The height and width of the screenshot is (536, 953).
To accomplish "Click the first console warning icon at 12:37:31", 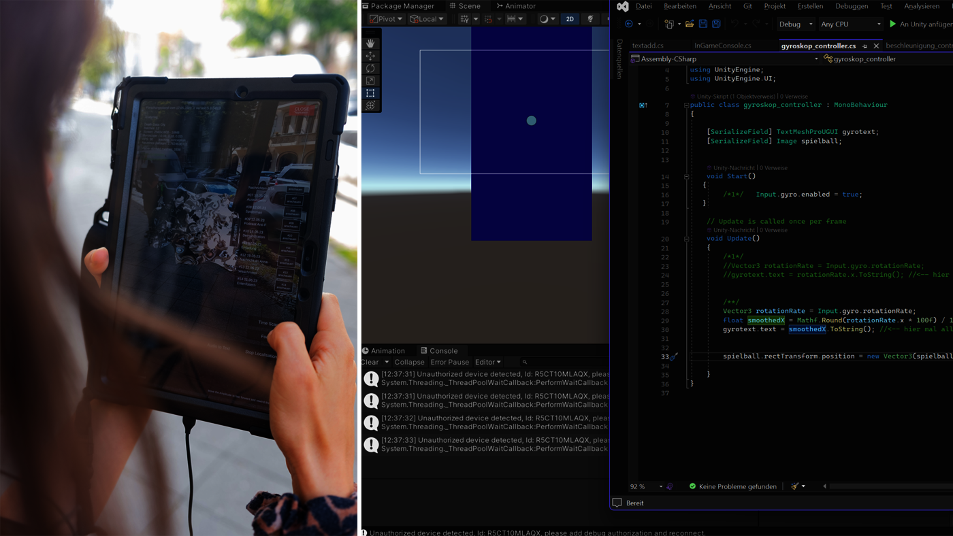I will pos(371,378).
